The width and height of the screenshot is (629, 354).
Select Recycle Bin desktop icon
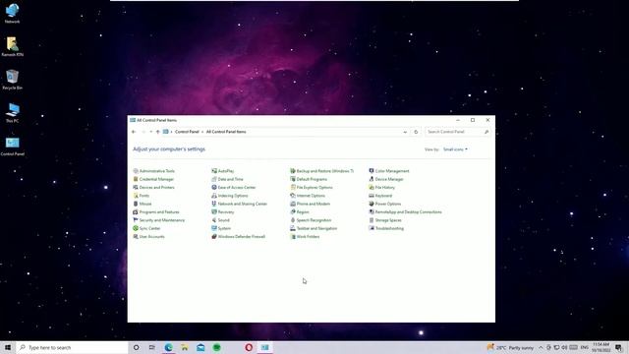pos(13,80)
